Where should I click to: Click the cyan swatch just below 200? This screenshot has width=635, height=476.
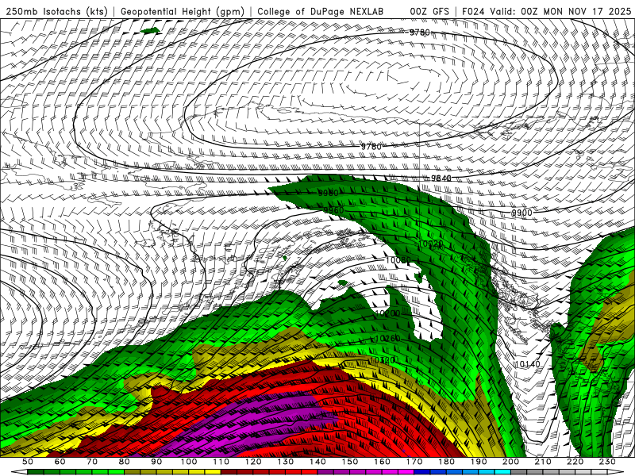[x=502, y=472]
